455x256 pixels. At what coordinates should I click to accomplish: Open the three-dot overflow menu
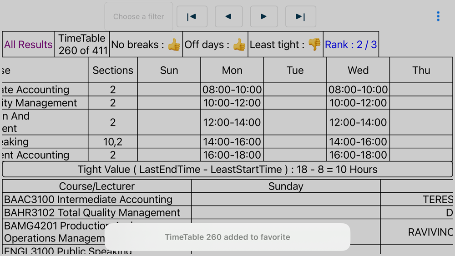(438, 16)
